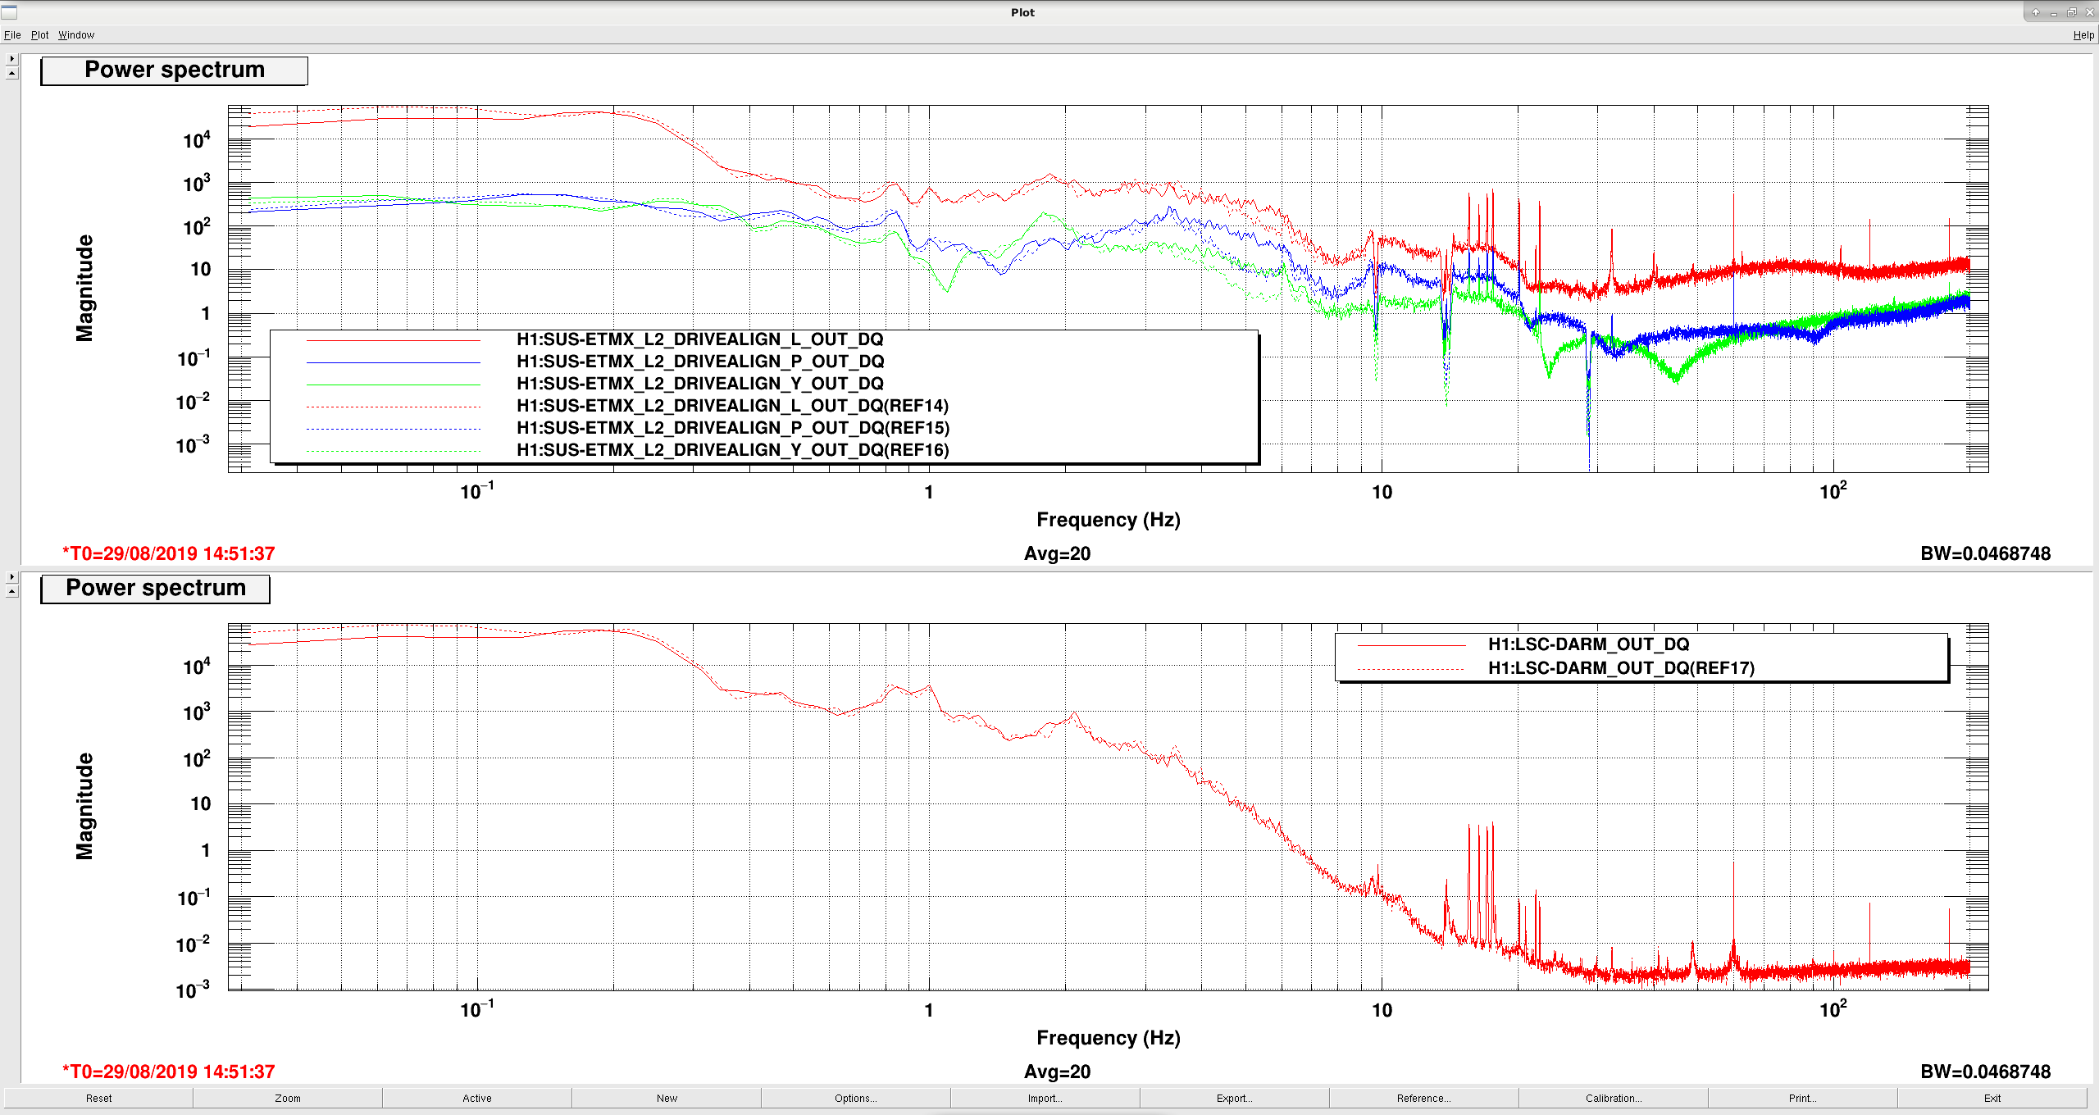Open the Options dialog
The image size is (2099, 1115).
(x=856, y=1098)
